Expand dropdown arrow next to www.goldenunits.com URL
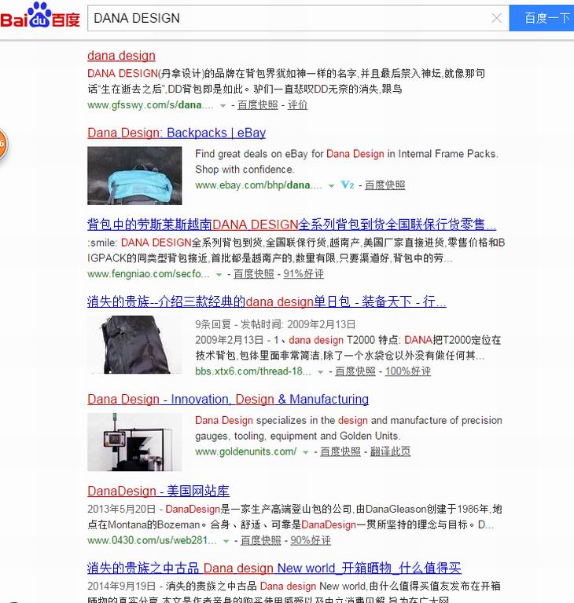Screen dimensions: 574x603 point(306,452)
